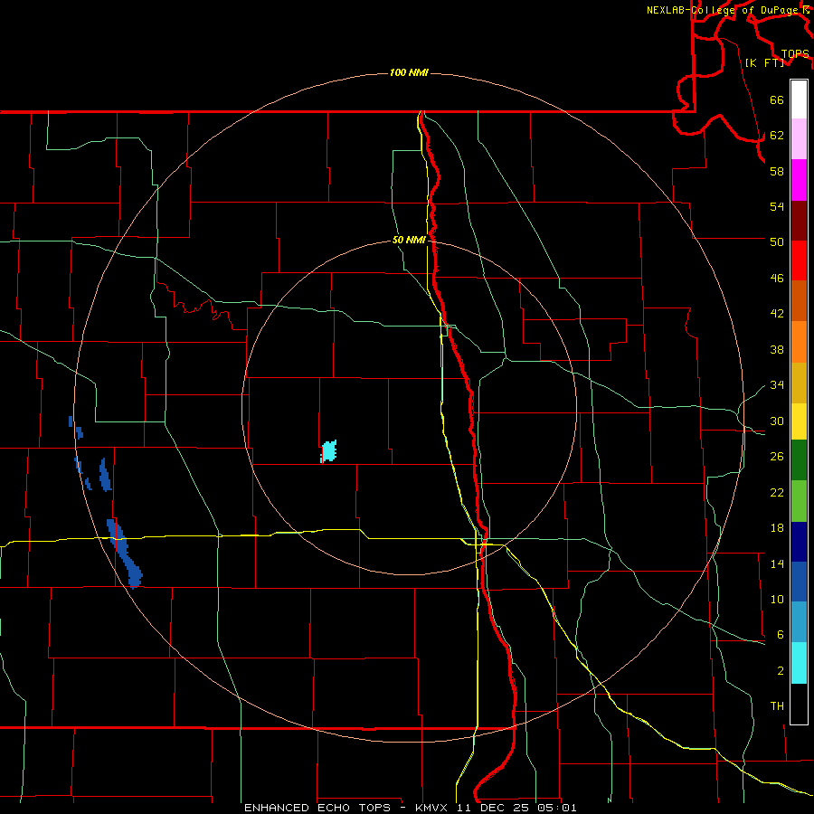
Task: Click the '18' legend value
Action: tap(777, 528)
